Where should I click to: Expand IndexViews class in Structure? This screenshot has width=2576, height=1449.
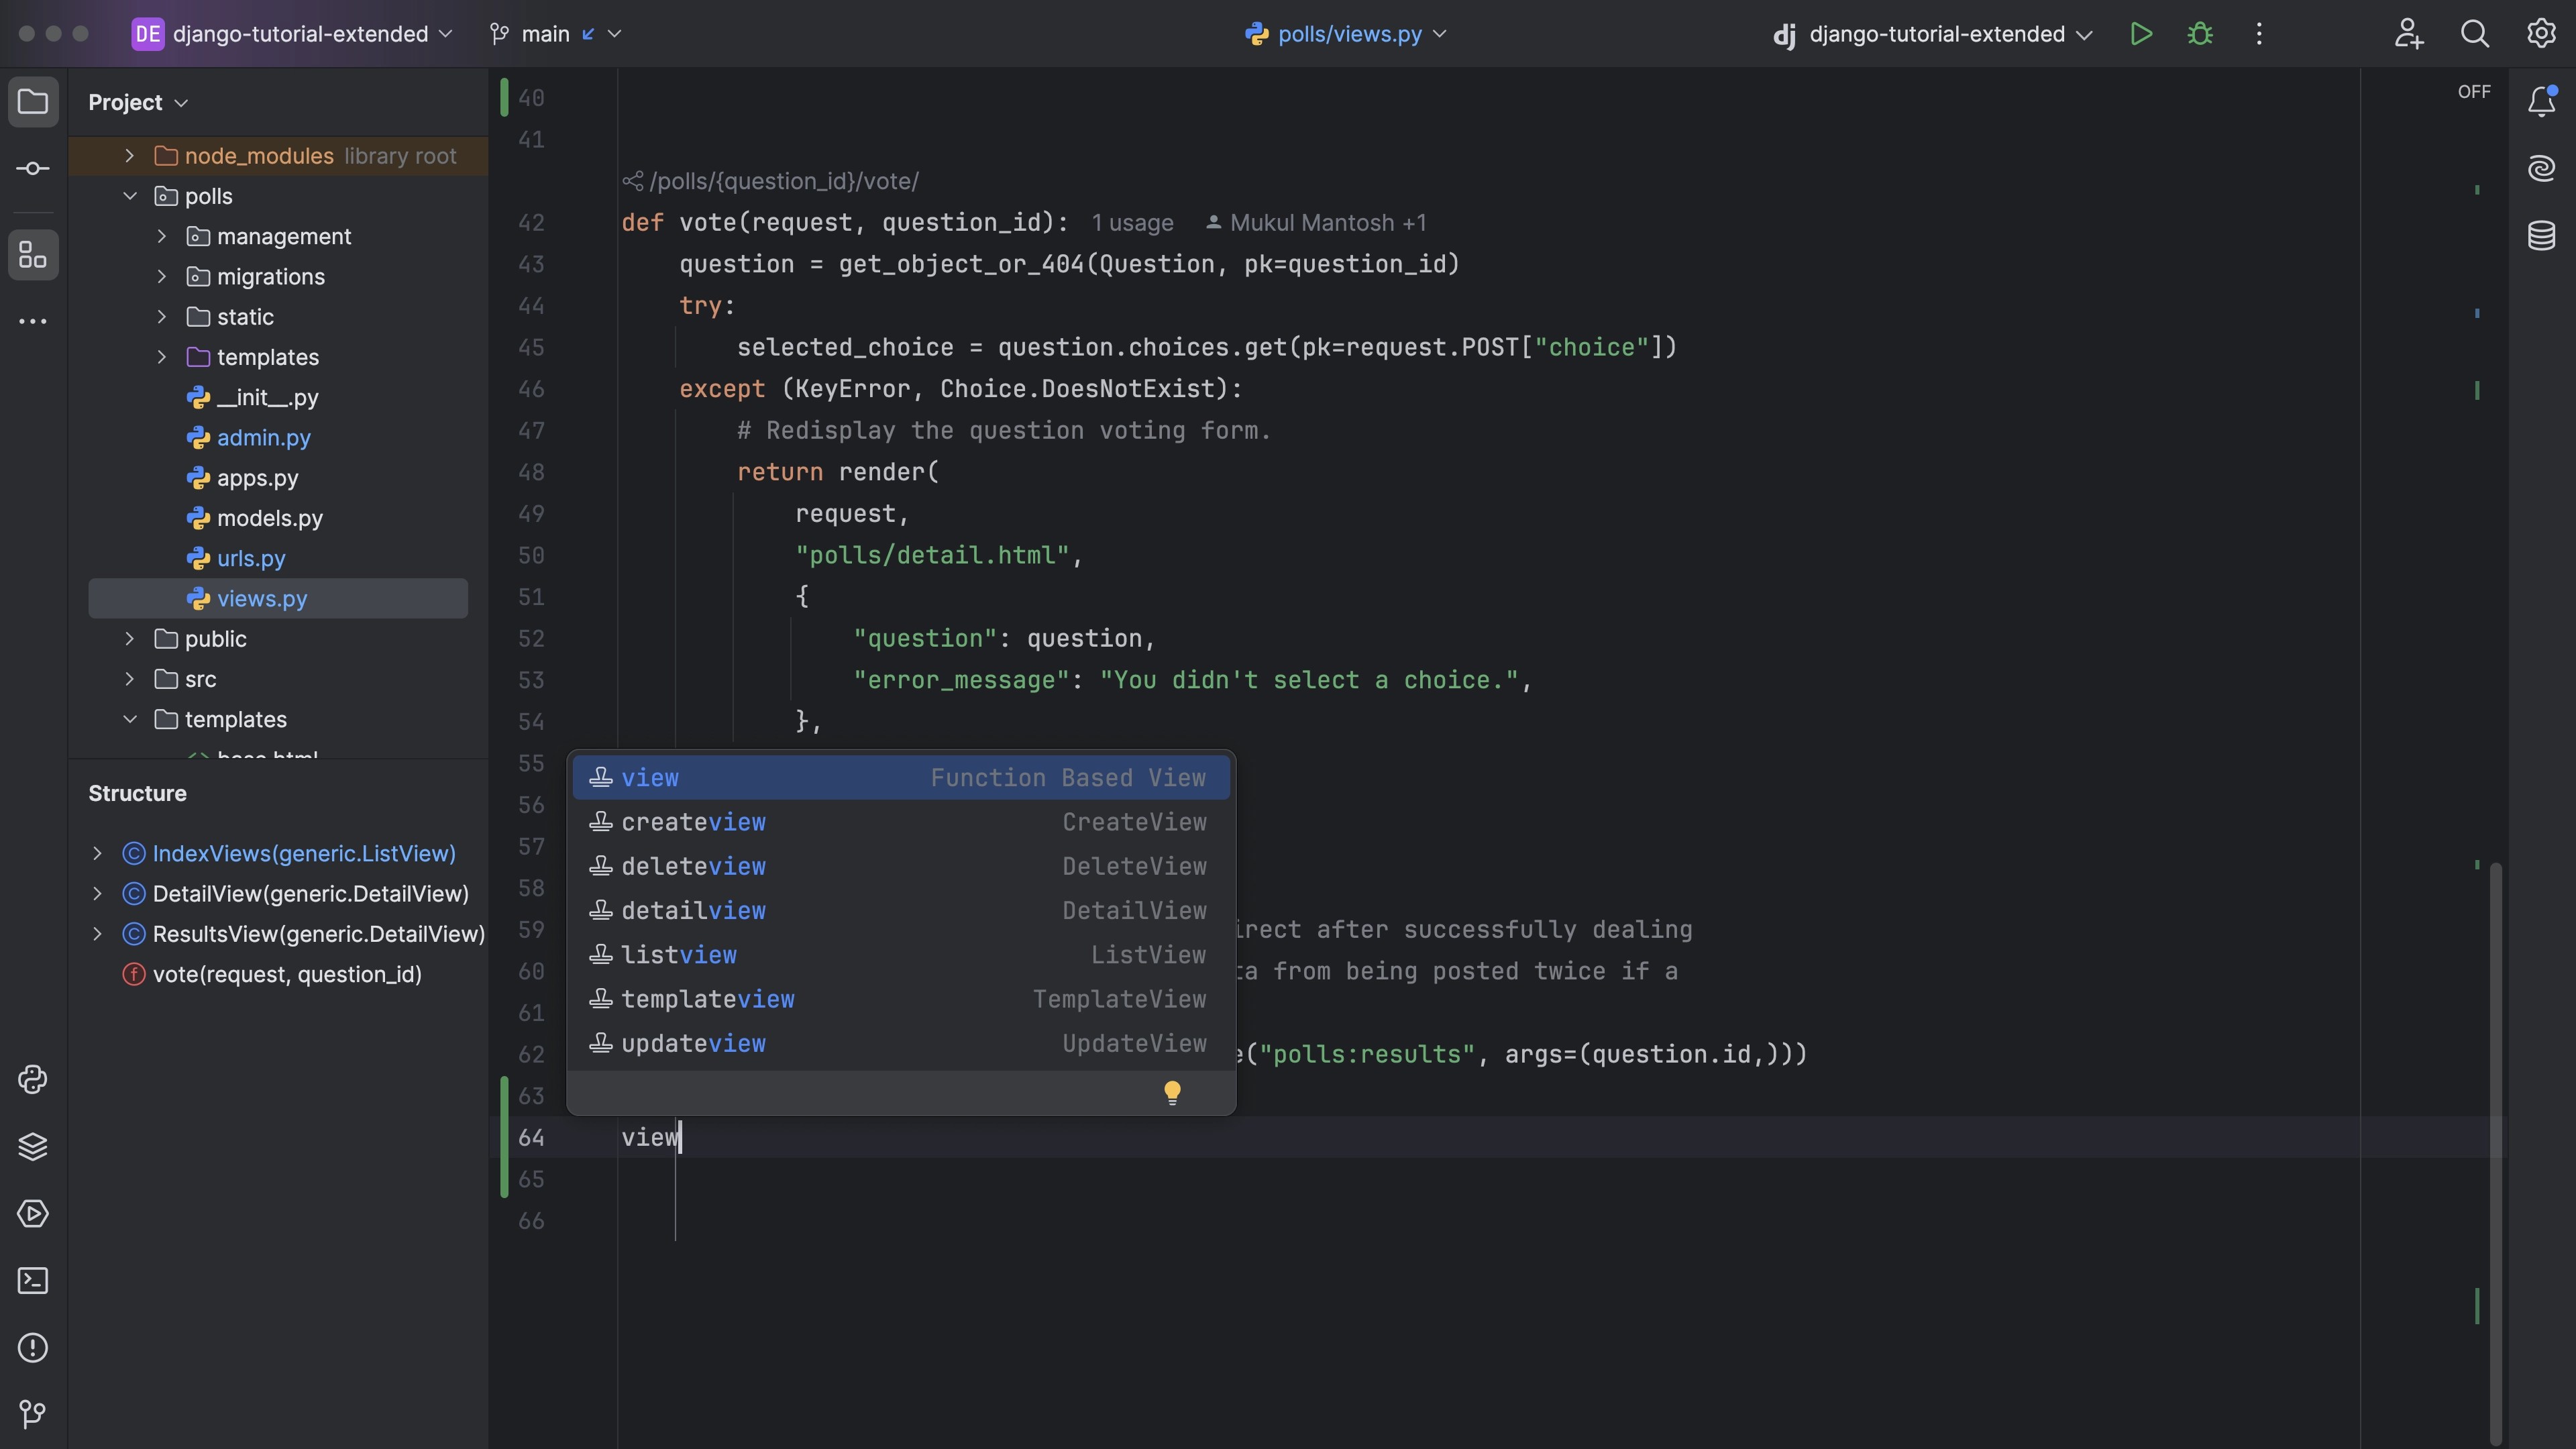point(97,853)
